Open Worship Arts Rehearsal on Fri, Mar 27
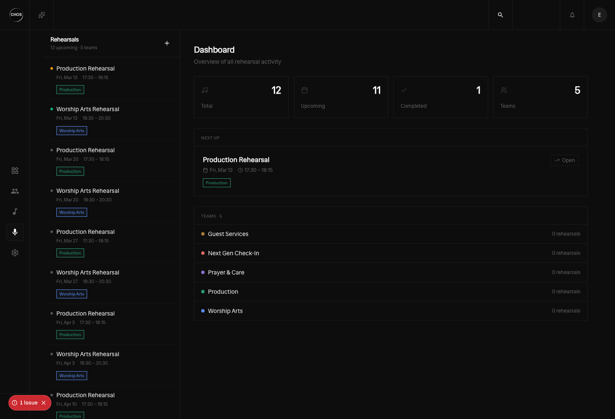615x419 pixels. point(112,283)
